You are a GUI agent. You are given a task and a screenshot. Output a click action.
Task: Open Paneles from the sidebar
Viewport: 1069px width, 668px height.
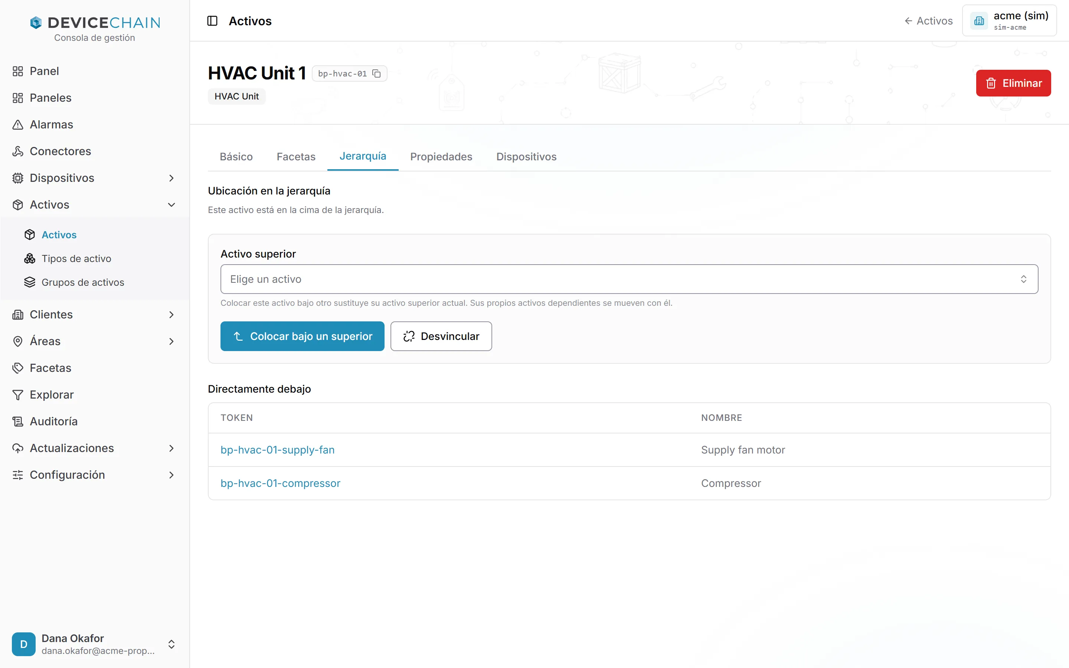50,98
